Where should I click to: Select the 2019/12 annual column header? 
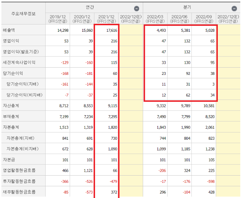[58, 19]
